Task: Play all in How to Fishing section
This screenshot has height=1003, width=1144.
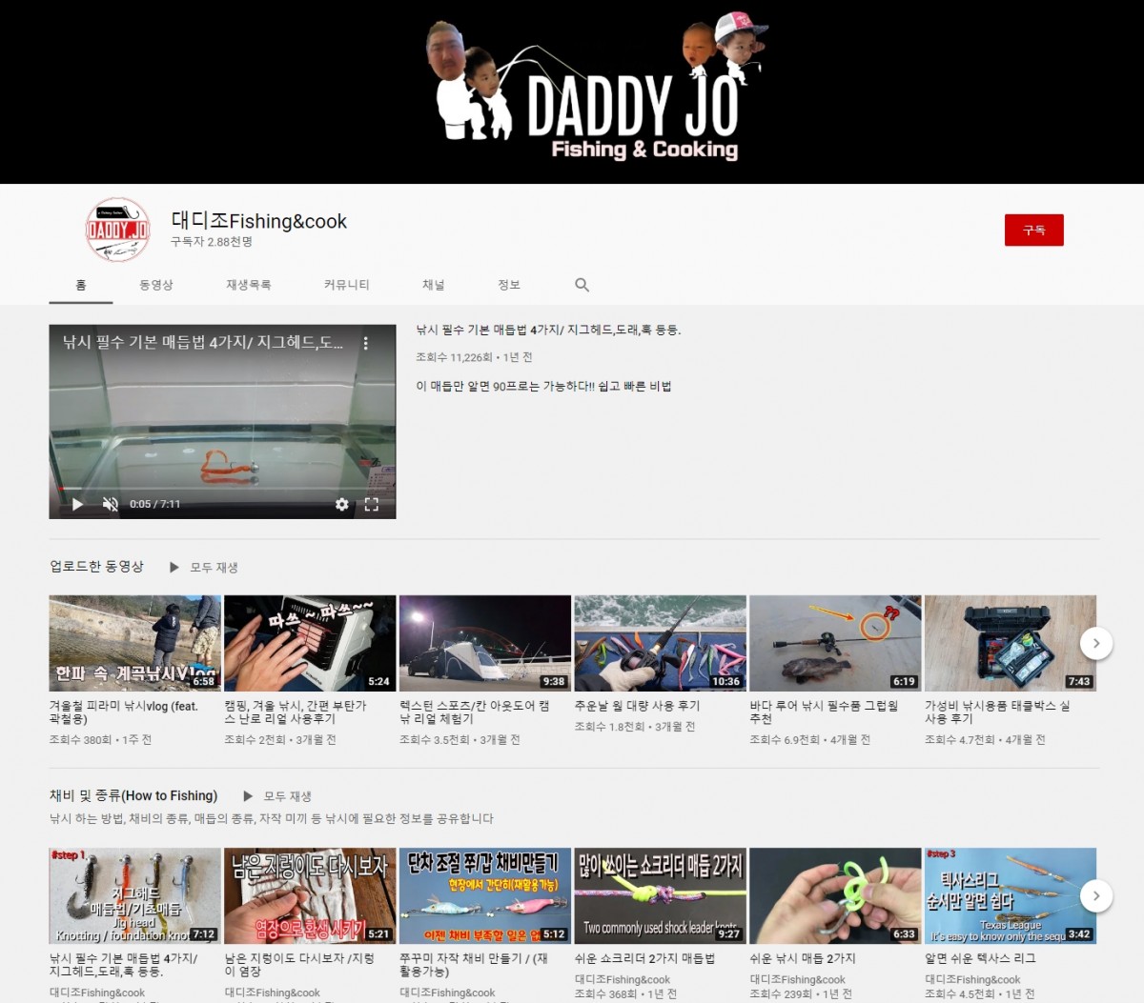Action: pyautogui.click(x=277, y=795)
